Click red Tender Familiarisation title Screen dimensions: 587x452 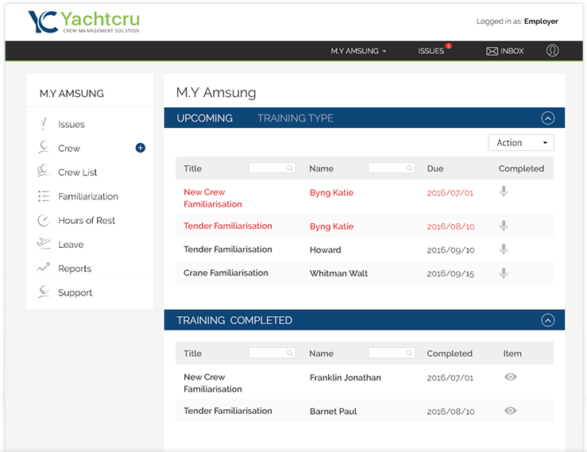[x=228, y=226]
